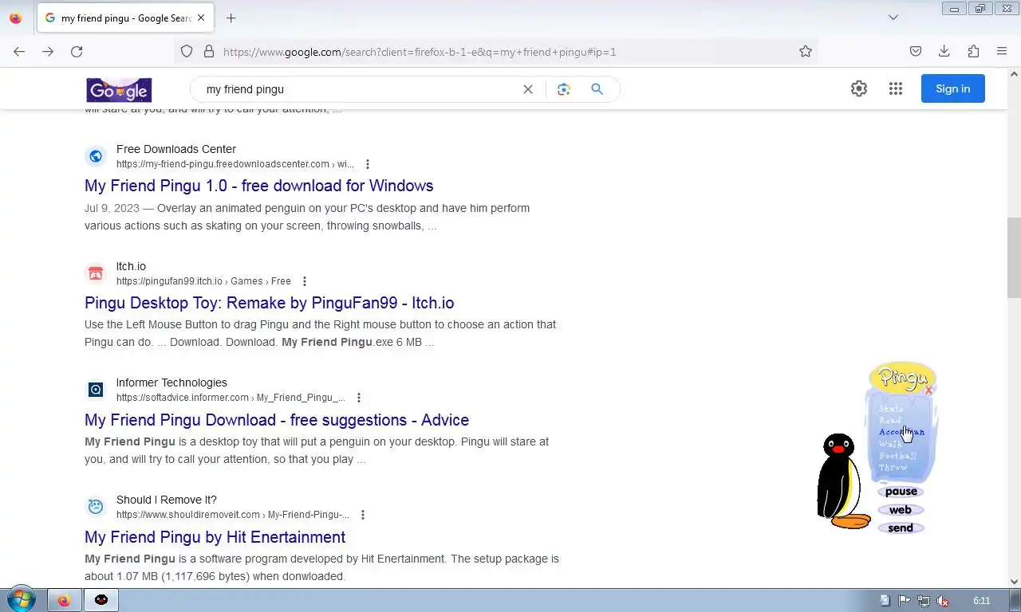Open the Action Center flag tray icon

905,601
